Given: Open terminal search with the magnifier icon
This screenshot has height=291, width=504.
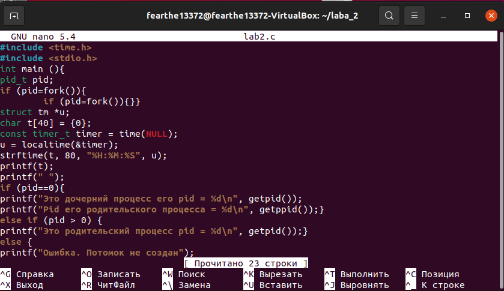Looking at the screenshot, I should click(389, 16).
